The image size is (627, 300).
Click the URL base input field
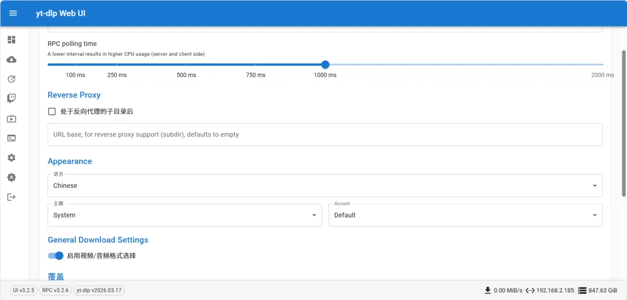[x=325, y=135]
